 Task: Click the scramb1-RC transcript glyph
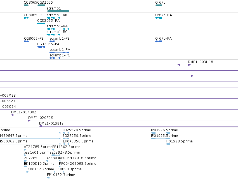pos(53,35)
